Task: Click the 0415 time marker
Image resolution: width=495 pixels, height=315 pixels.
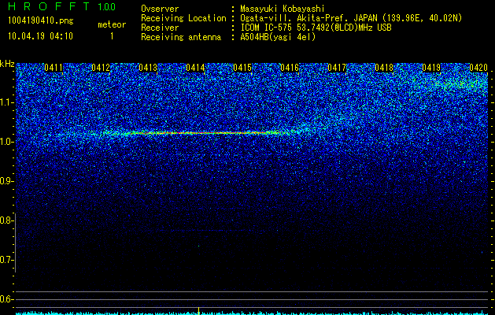Action: coord(242,67)
